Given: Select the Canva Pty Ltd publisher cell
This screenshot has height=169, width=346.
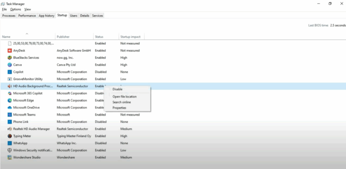Looking at the screenshot, I should (x=66, y=65).
